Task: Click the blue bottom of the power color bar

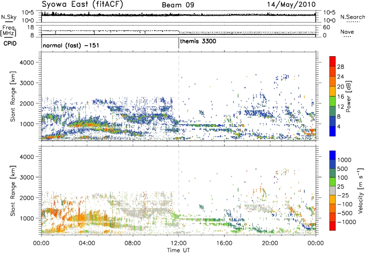Action: (x=333, y=131)
